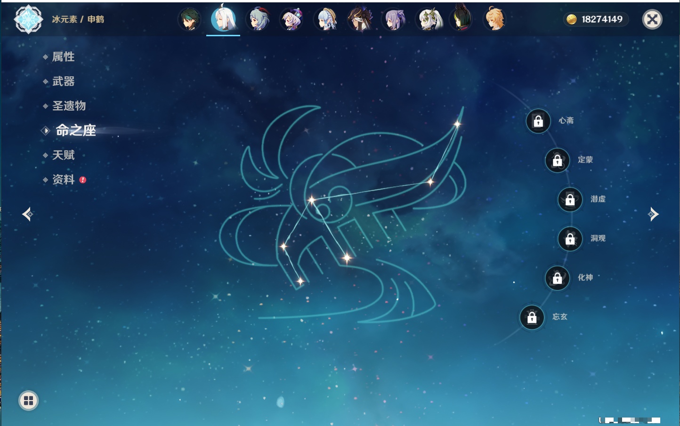Go to previous character with left arrow

tap(27, 214)
